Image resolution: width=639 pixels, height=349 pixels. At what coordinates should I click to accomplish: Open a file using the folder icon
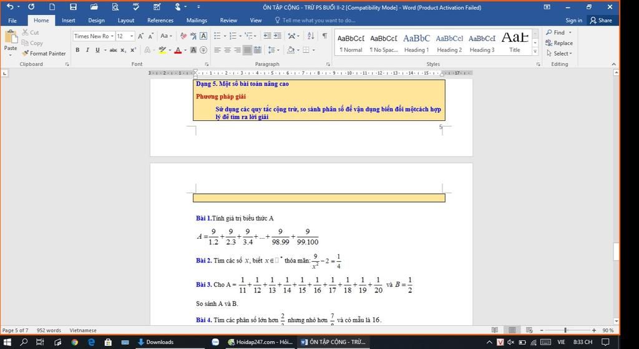(94, 6)
